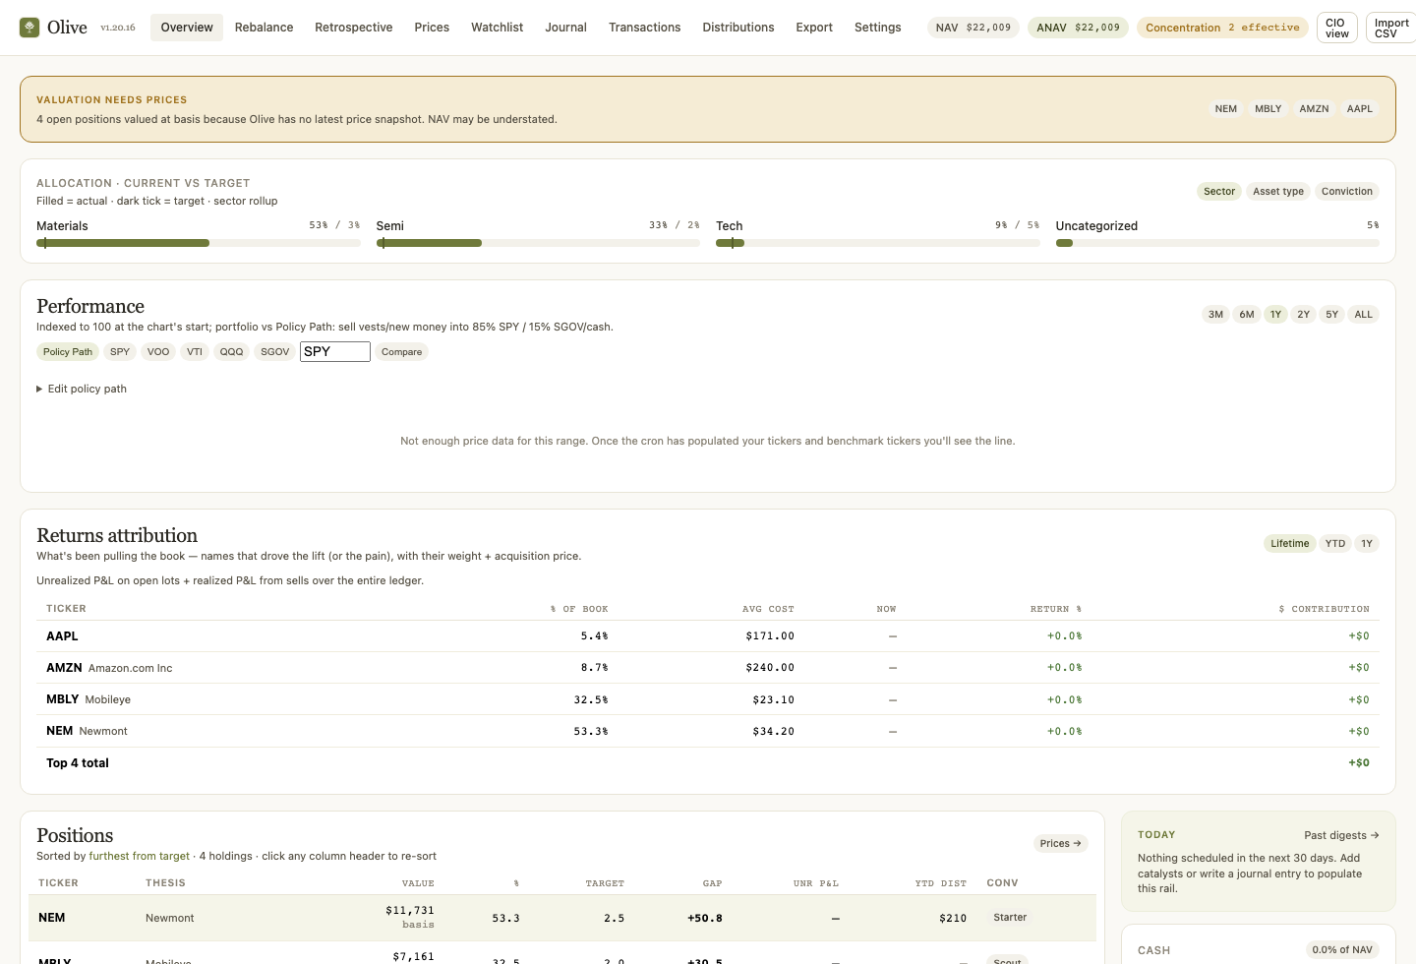Sort positions by GAP column header
This screenshot has width=1416, height=964.
713,883
